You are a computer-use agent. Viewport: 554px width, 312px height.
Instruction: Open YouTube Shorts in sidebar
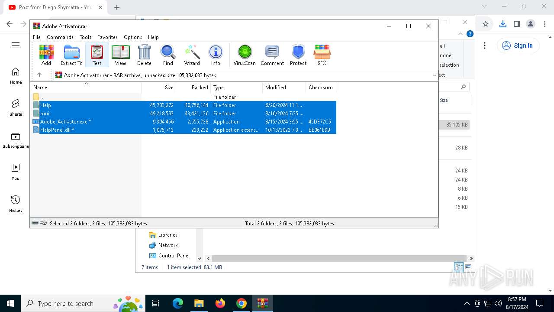[x=16, y=108]
